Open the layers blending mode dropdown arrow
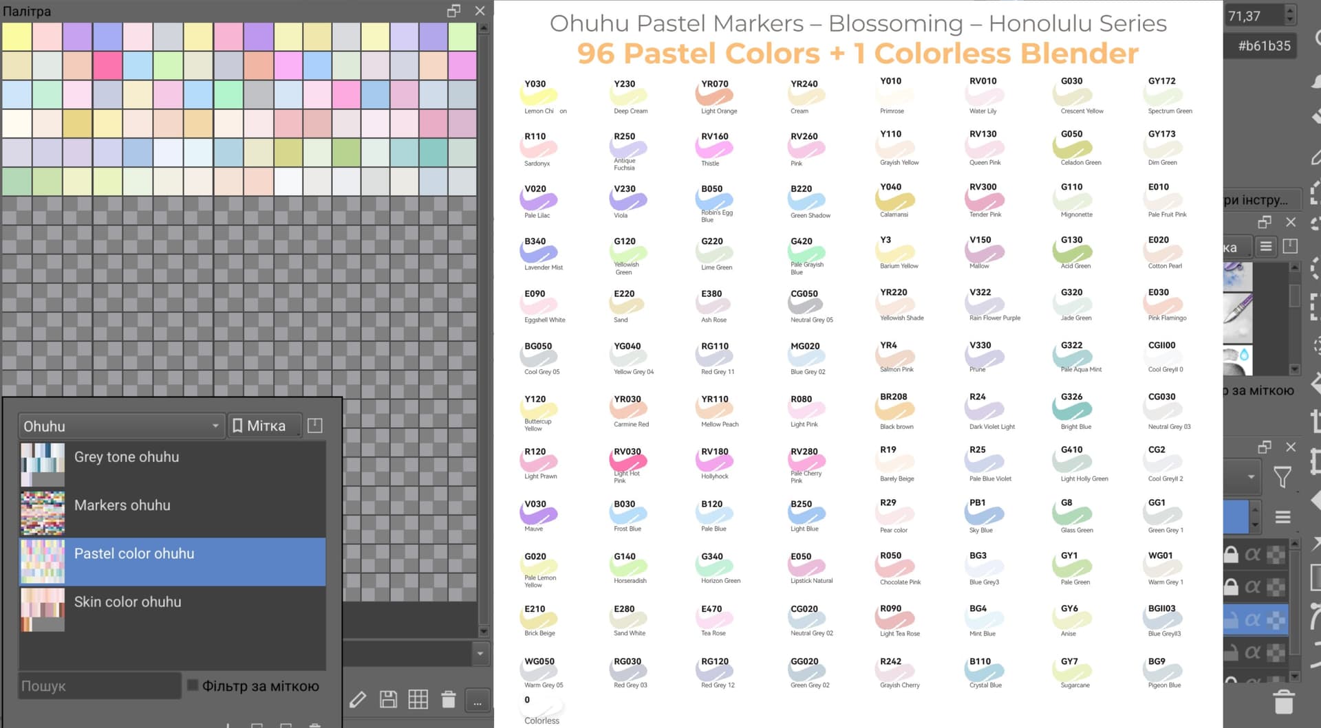The width and height of the screenshot is (1321, 728). tap(1251, 477)
